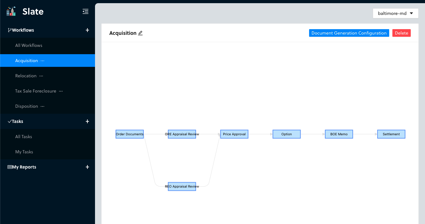Click the pencil icon to rename Acquisition
The image size is (425, 224).
[x=140, y=33]
